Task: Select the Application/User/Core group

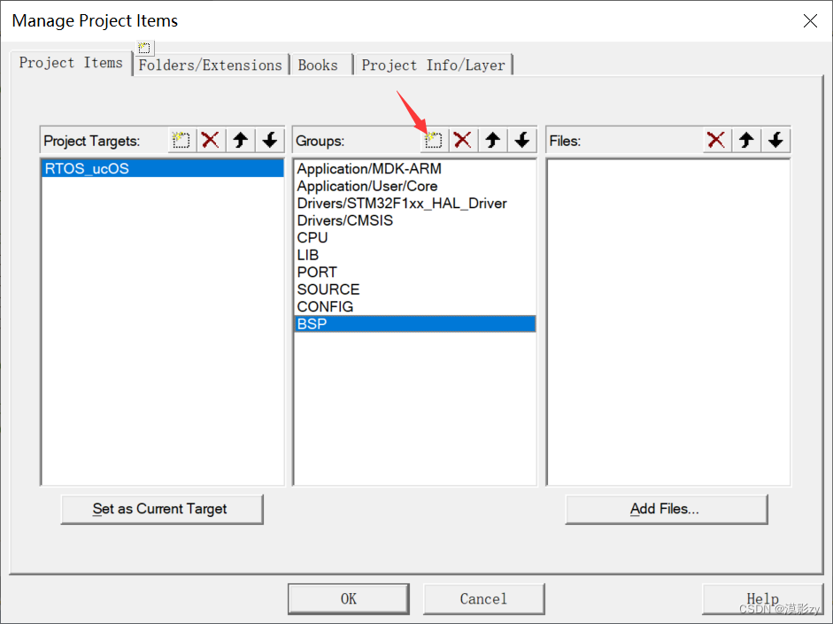Action: click(x=415, y=186)
